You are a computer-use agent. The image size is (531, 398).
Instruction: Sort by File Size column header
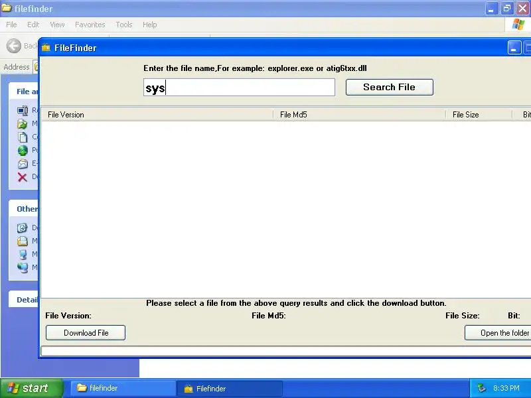479,115
